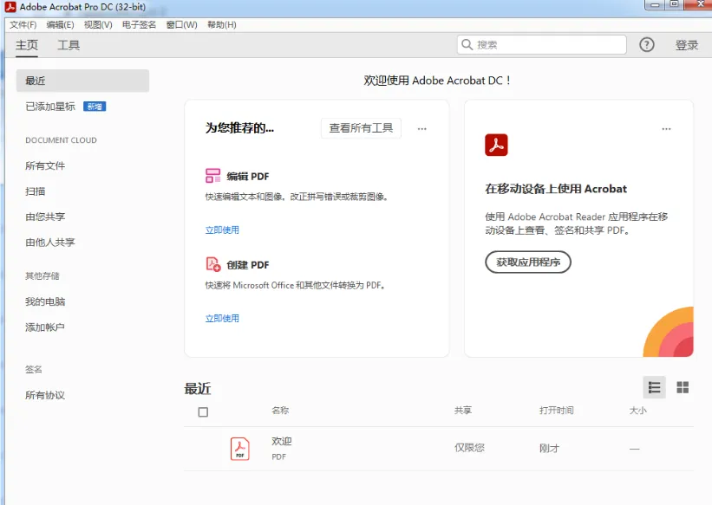Focus the 搜索 input field

(x=542, y=44)
